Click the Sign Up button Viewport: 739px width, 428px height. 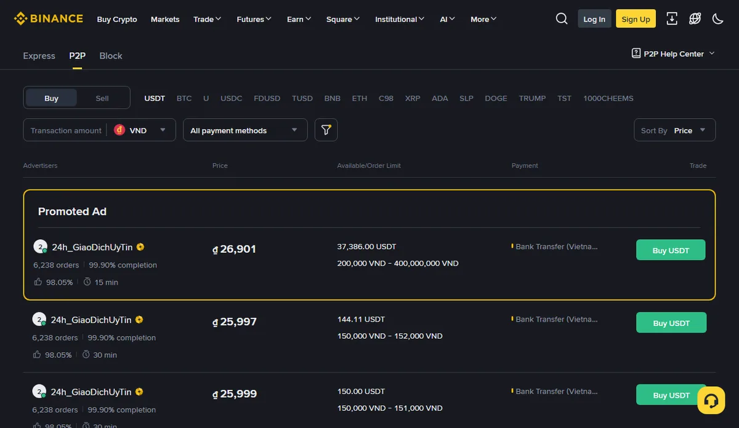pyautogui.click(x=636, y=19)
